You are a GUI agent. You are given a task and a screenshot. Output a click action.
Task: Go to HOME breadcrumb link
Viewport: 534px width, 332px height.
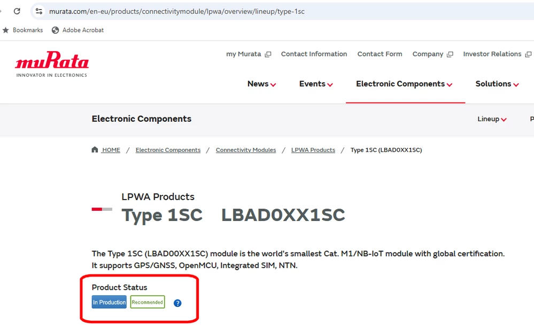(111, 150)
